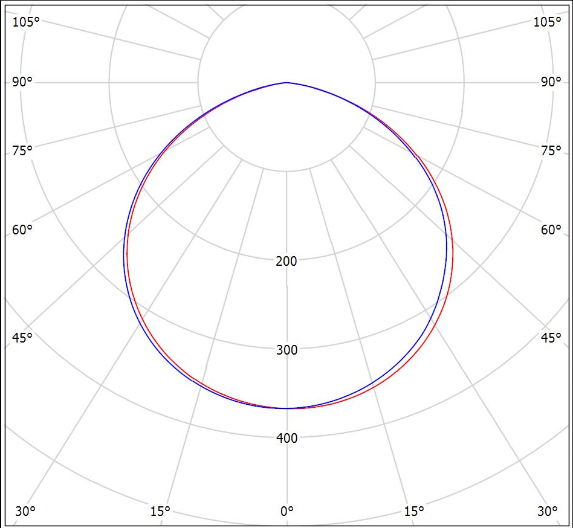The image size is (573, 528).
Task: Select the right-side 30° angle label
Action: 548,511
